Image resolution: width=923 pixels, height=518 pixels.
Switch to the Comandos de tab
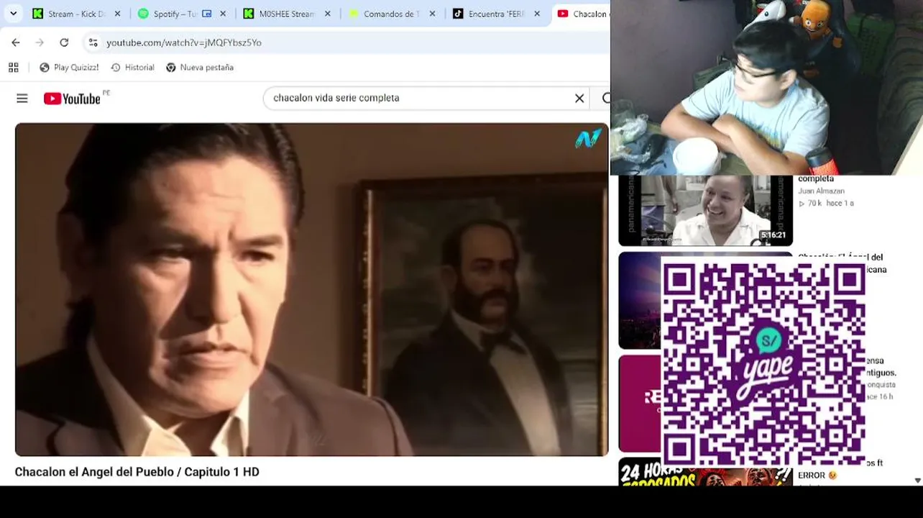click(x=385, y=14)
